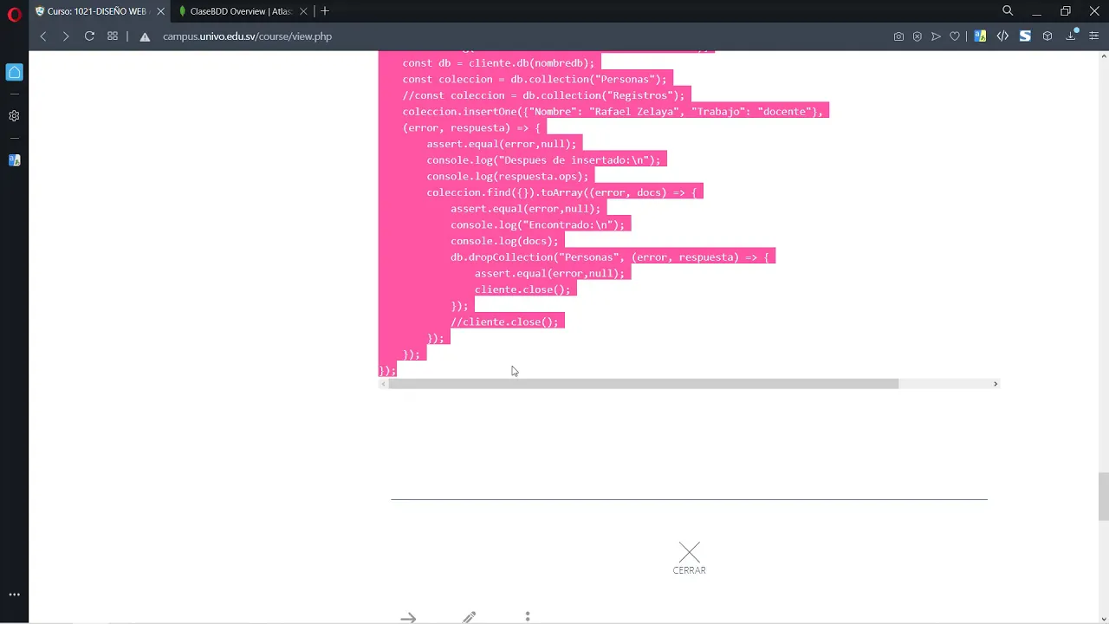
Task: Open Opera sidebar home workspace
Action: [x=14, y=72]
